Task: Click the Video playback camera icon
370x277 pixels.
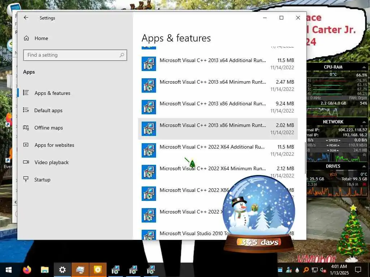Action: 26,162
